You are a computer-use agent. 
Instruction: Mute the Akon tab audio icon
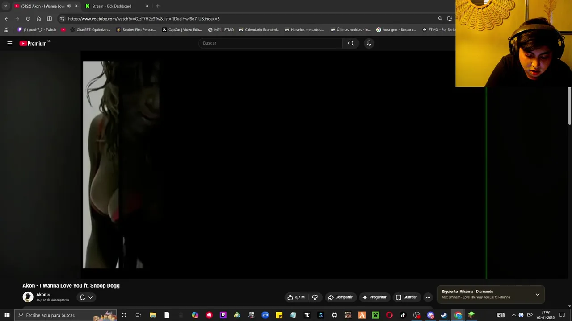pyautogui.click(x=69, y=6)
